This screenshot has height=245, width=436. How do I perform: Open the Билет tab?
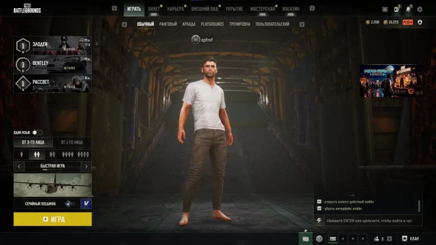coord(154,9)
